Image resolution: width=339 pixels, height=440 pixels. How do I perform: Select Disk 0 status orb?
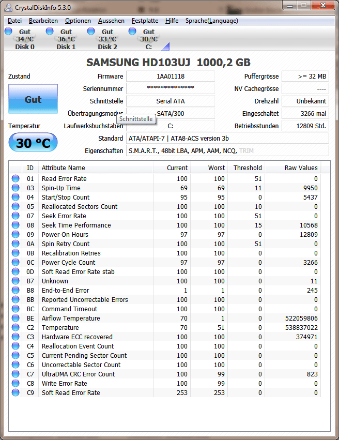click(x=9, y=31)
